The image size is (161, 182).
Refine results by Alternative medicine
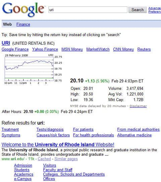tap(135, 135)
